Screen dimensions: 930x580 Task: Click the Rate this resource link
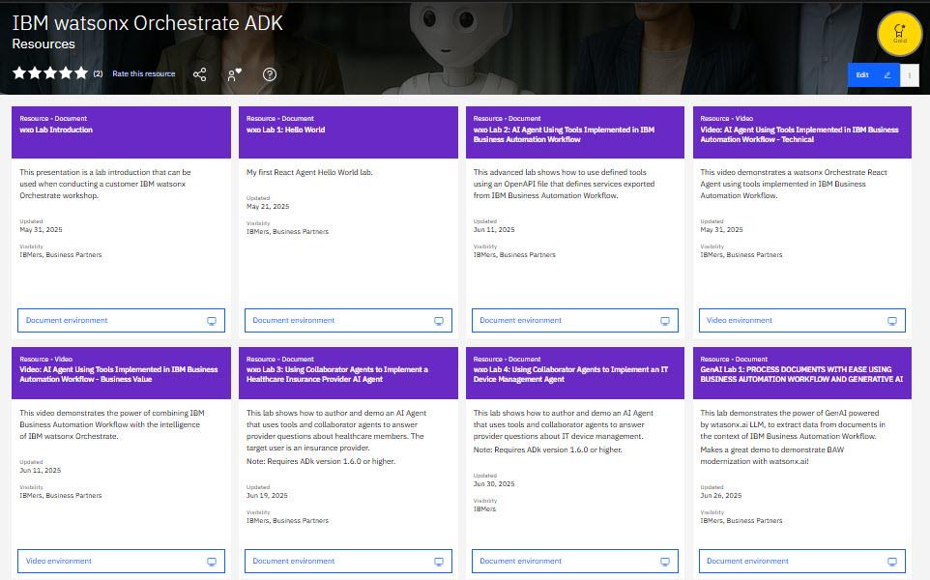click(143, 73)
